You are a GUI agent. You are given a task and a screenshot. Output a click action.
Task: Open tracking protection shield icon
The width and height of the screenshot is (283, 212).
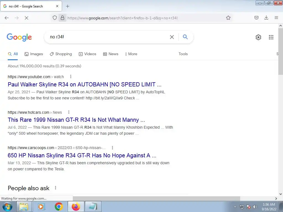(55, 18)
